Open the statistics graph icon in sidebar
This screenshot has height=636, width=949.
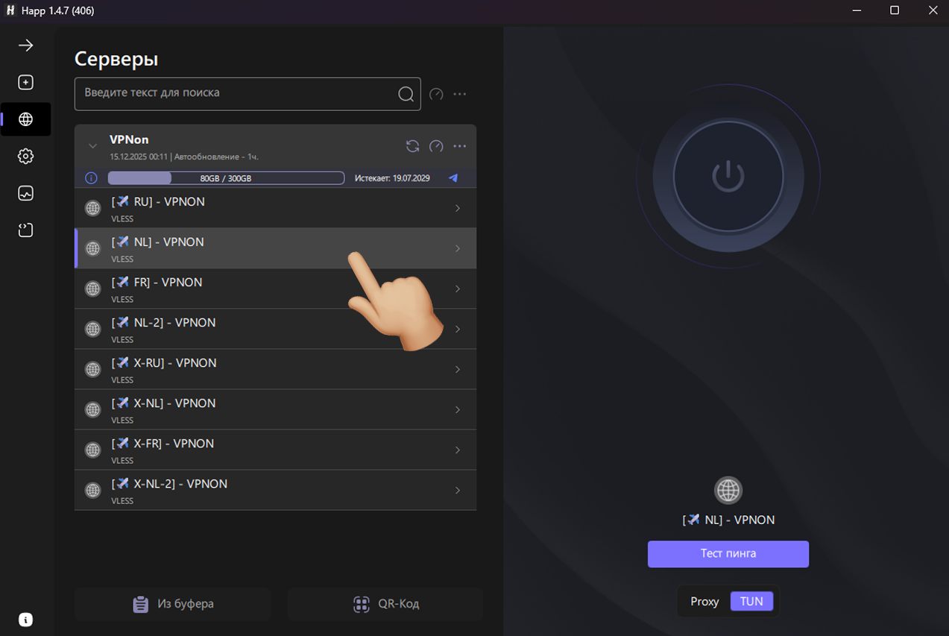26,193
